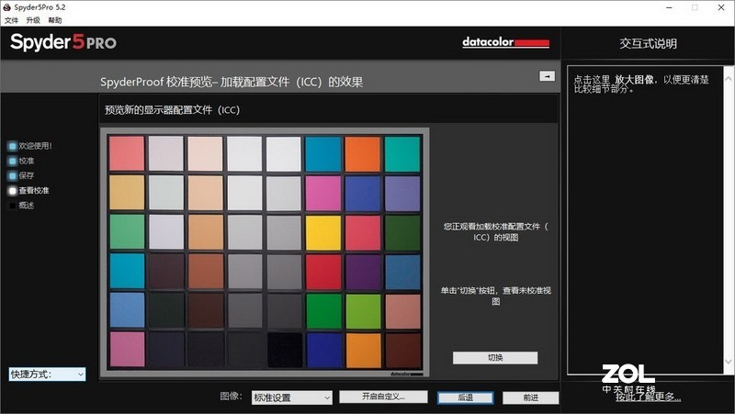This screenshot has width=735, height=414.
Task: Select the 查看校准 step in sidebar
Action: [x=29, y=191]
